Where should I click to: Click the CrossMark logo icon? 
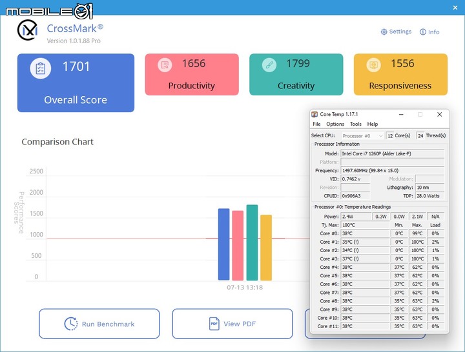(x=28, y=30)
